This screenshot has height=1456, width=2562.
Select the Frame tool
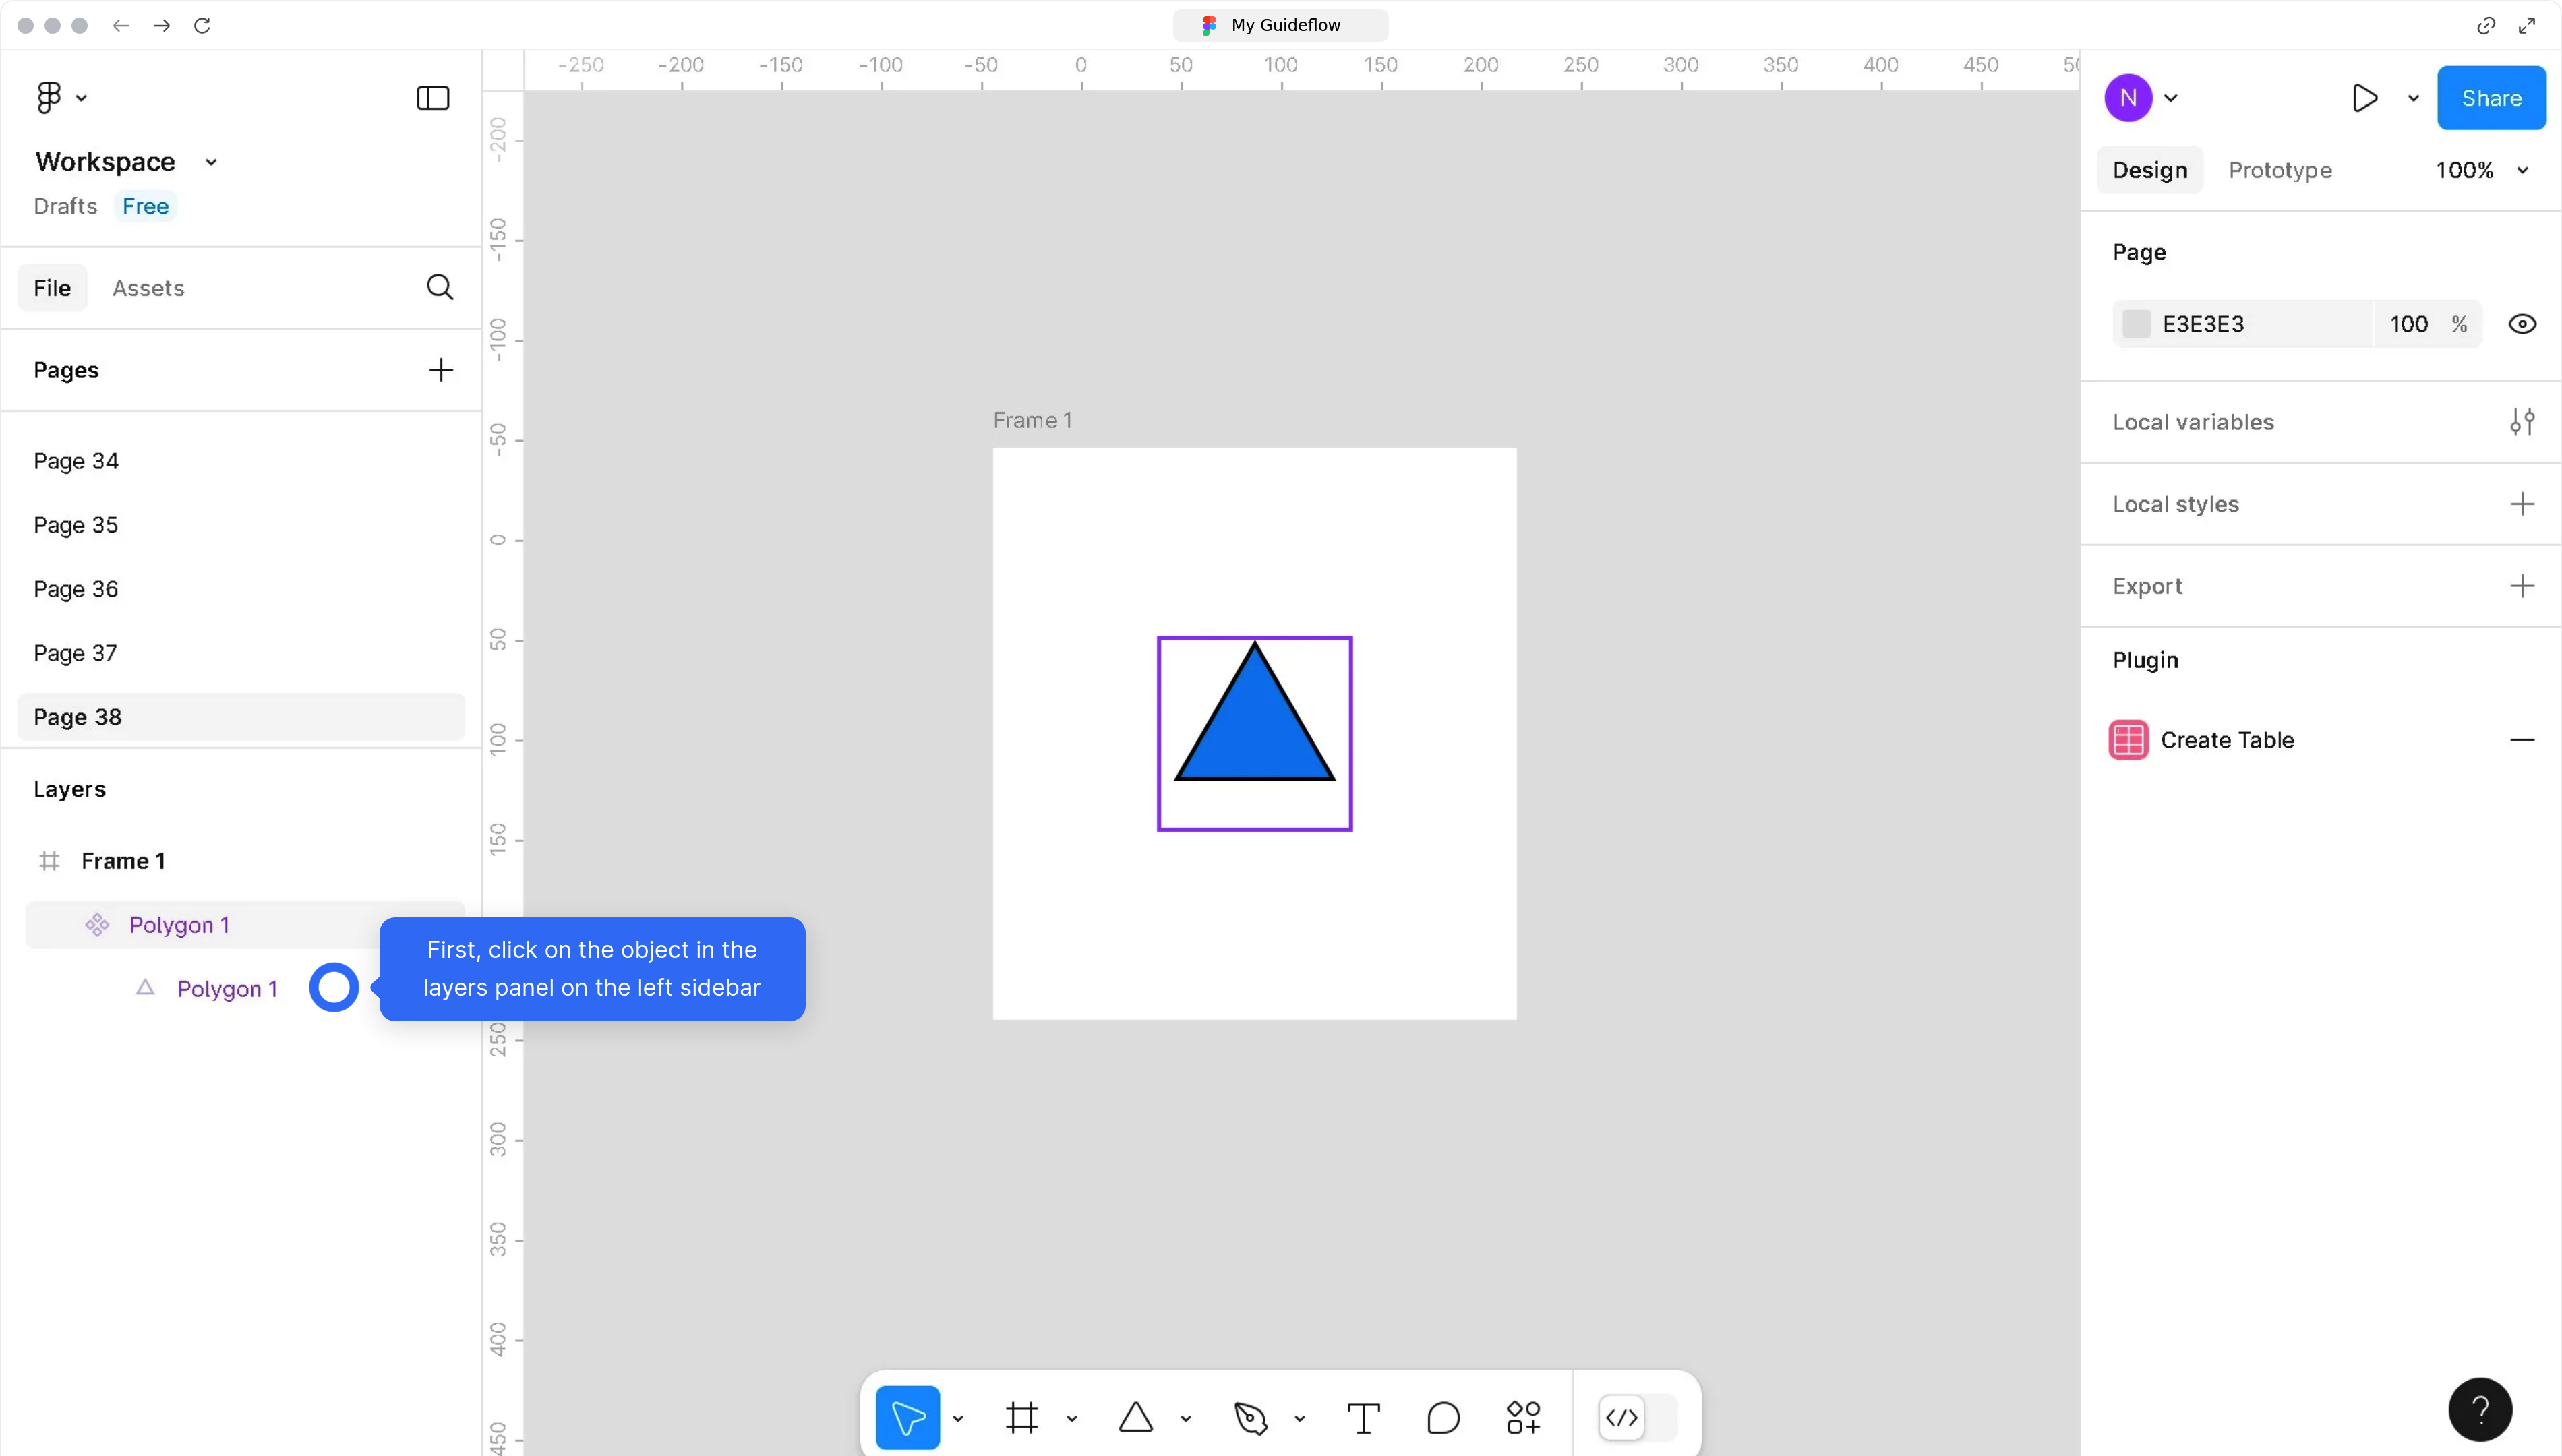(x=1021, y=1417)
